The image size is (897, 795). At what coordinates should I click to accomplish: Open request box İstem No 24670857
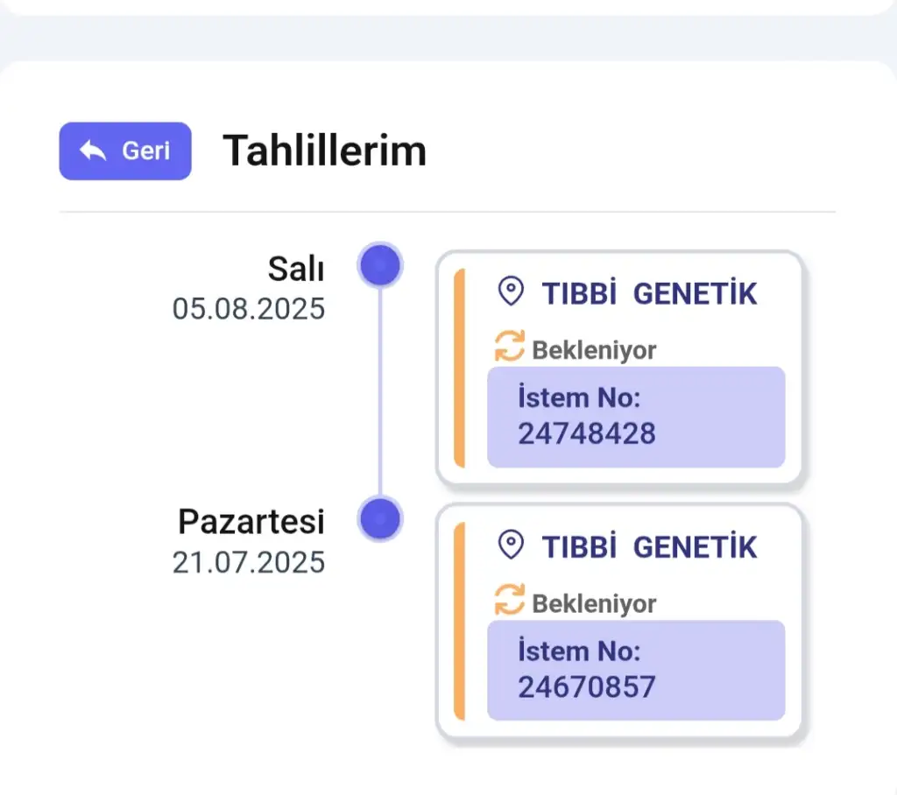click(636, 671)
